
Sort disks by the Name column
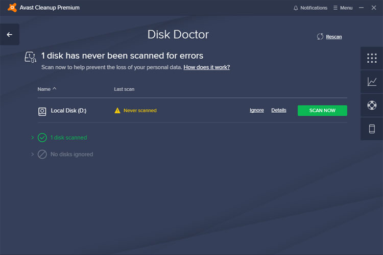point(47,89)
